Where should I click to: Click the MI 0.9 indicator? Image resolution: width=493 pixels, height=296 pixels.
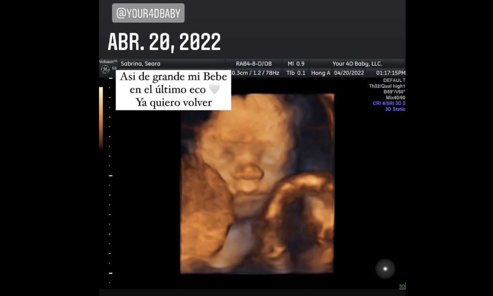296,64
